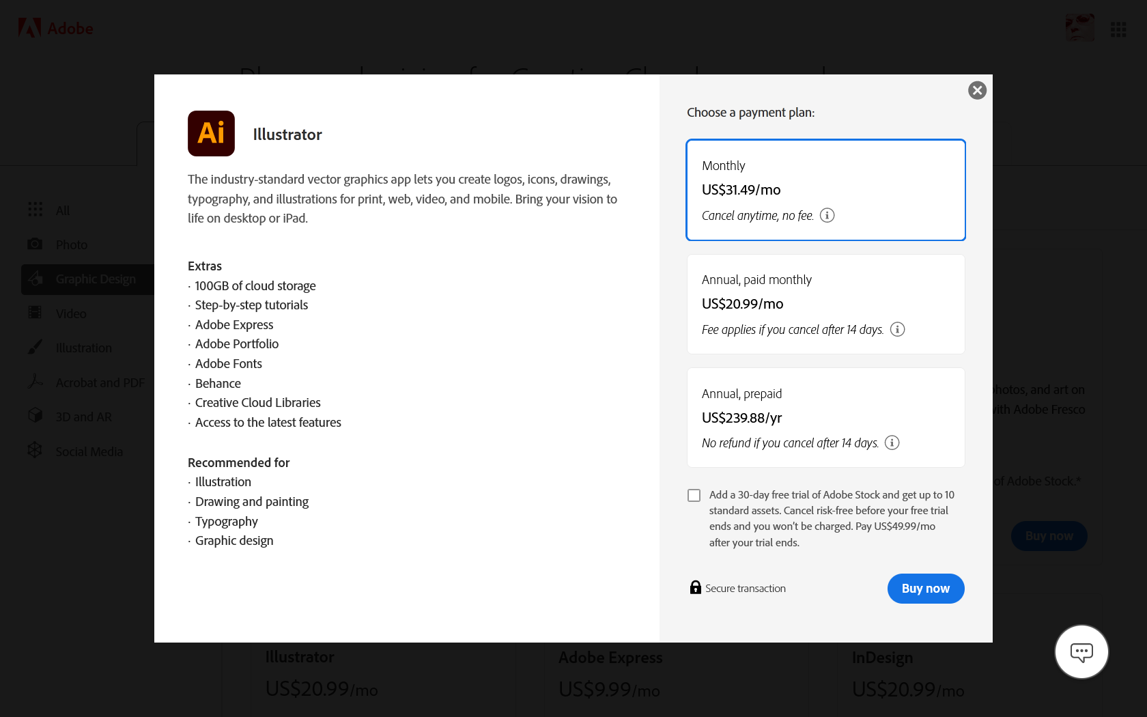
Task: Select the 3D and AR category
Action: 35,416
